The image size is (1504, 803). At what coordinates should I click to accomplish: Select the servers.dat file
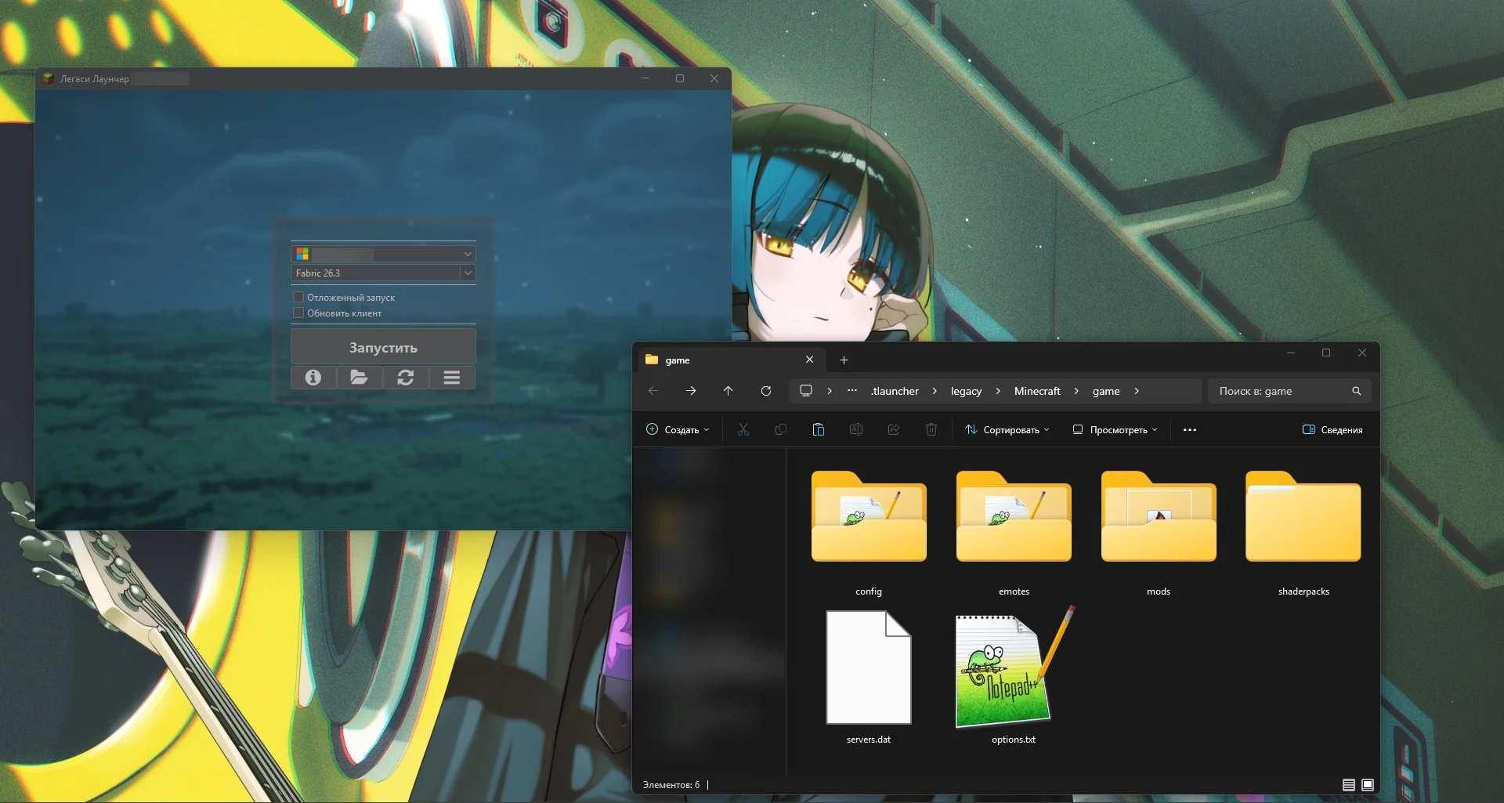(869, 678)
